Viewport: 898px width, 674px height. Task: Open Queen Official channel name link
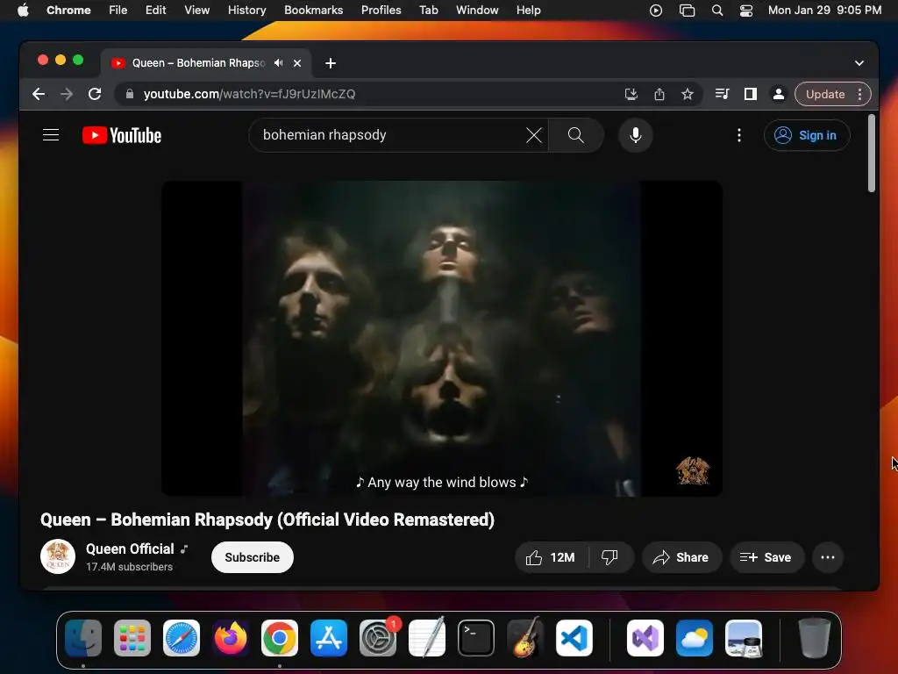[130, 549]
